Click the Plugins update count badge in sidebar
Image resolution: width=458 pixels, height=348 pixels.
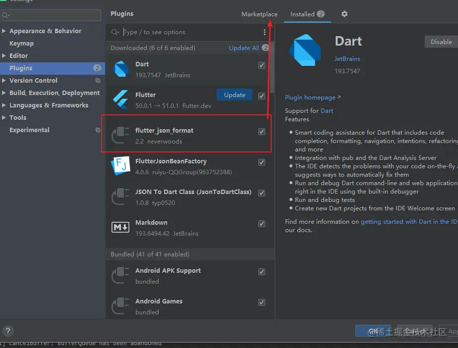pos(97,68)
